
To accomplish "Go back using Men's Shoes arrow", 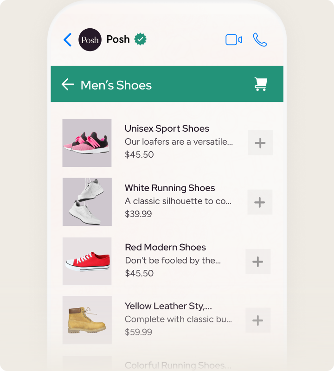I will tap(68, 84).
